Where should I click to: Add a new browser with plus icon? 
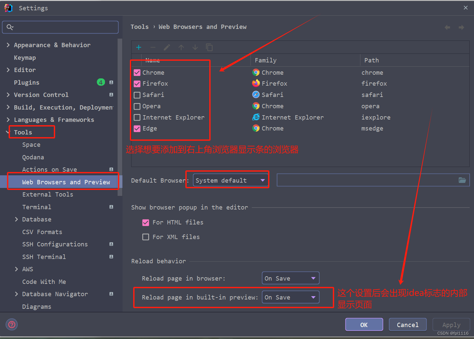pyautogui.click(x=139, y=47)
